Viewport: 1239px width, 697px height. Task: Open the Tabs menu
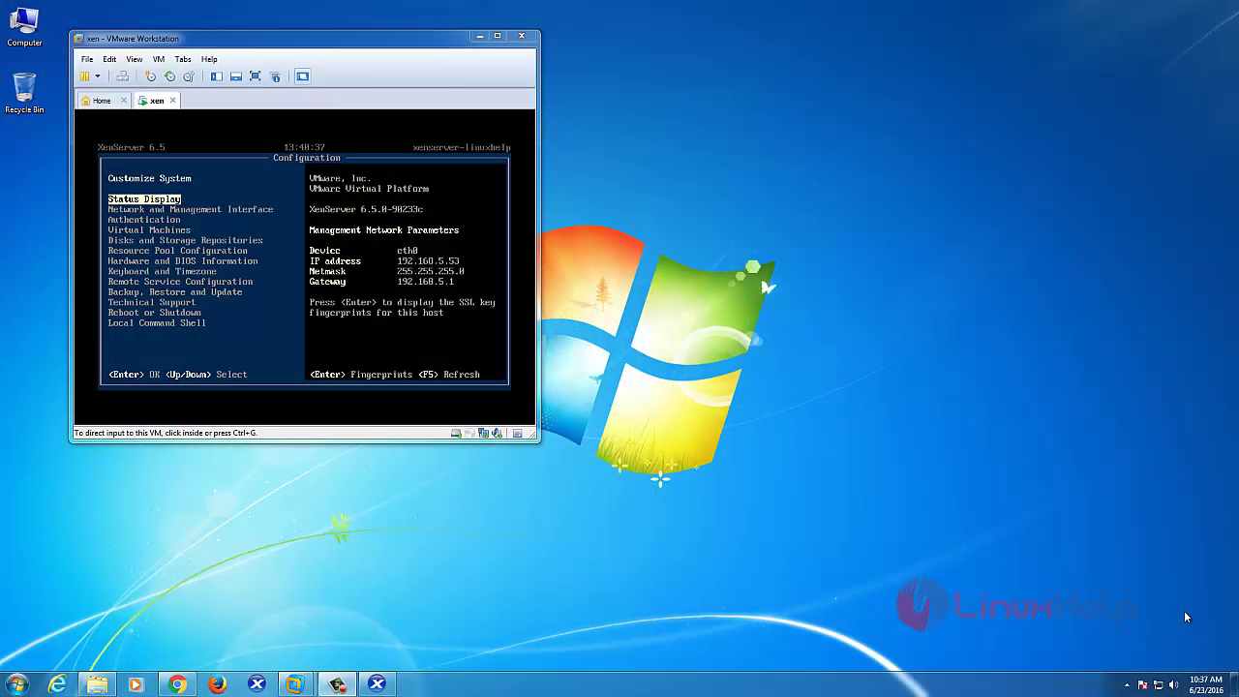pos(183,59)
